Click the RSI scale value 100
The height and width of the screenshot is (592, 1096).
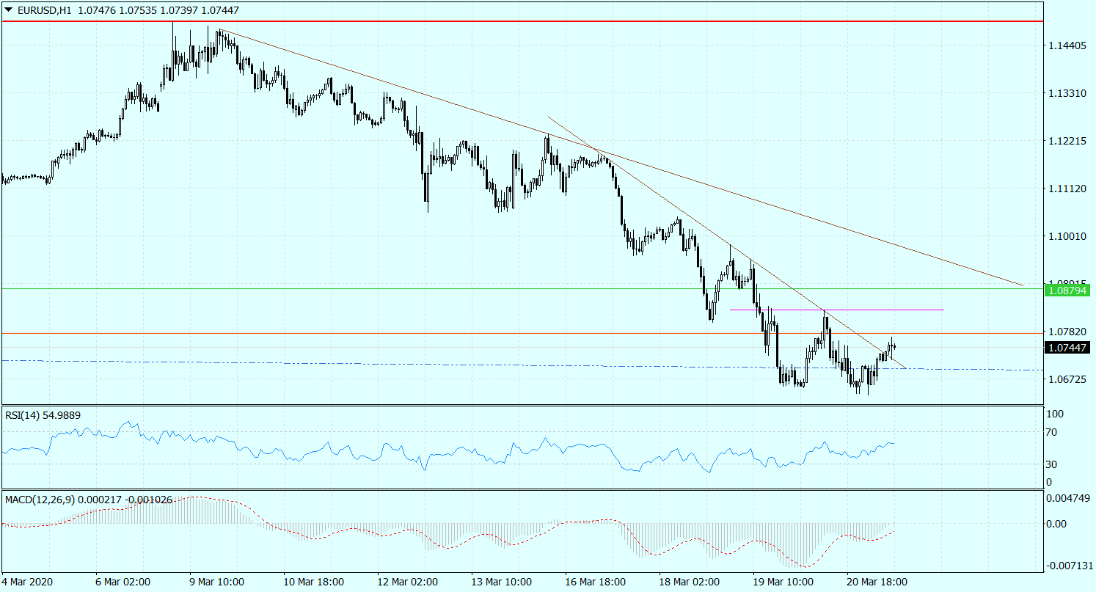click(1054, 414)
